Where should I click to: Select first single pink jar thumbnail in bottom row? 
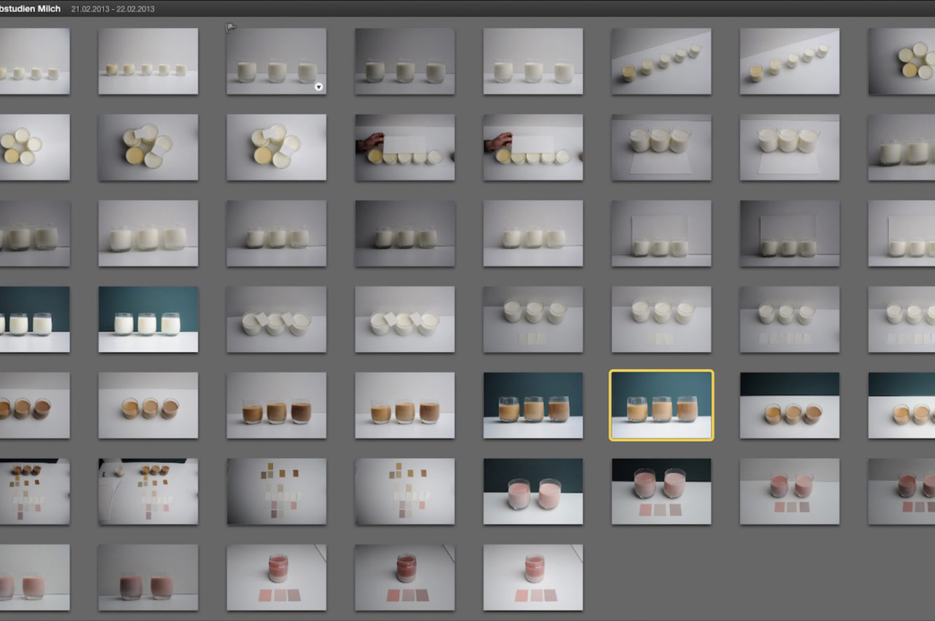276,577
